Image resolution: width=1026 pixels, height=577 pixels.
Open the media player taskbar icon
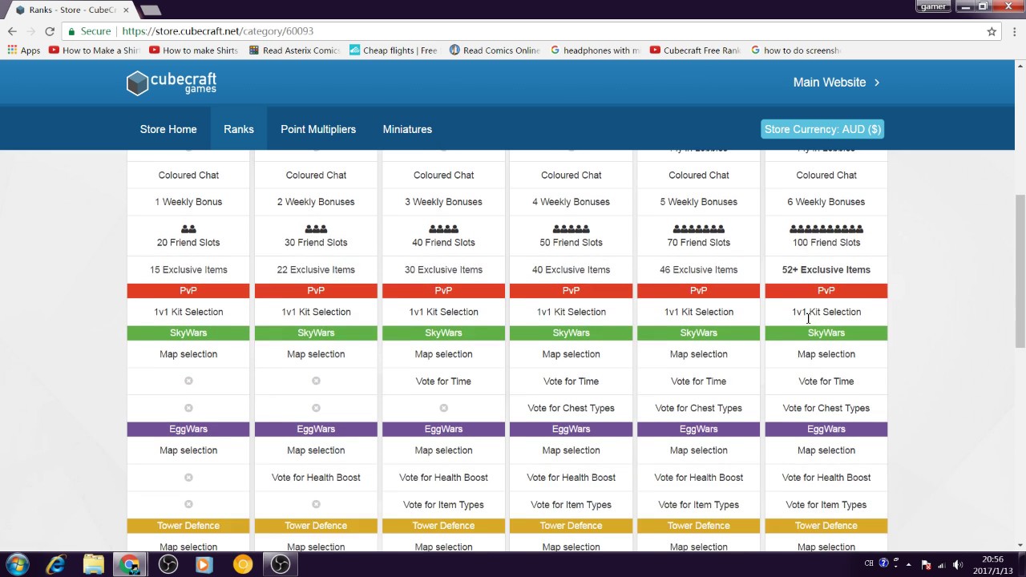pos(204,564)
